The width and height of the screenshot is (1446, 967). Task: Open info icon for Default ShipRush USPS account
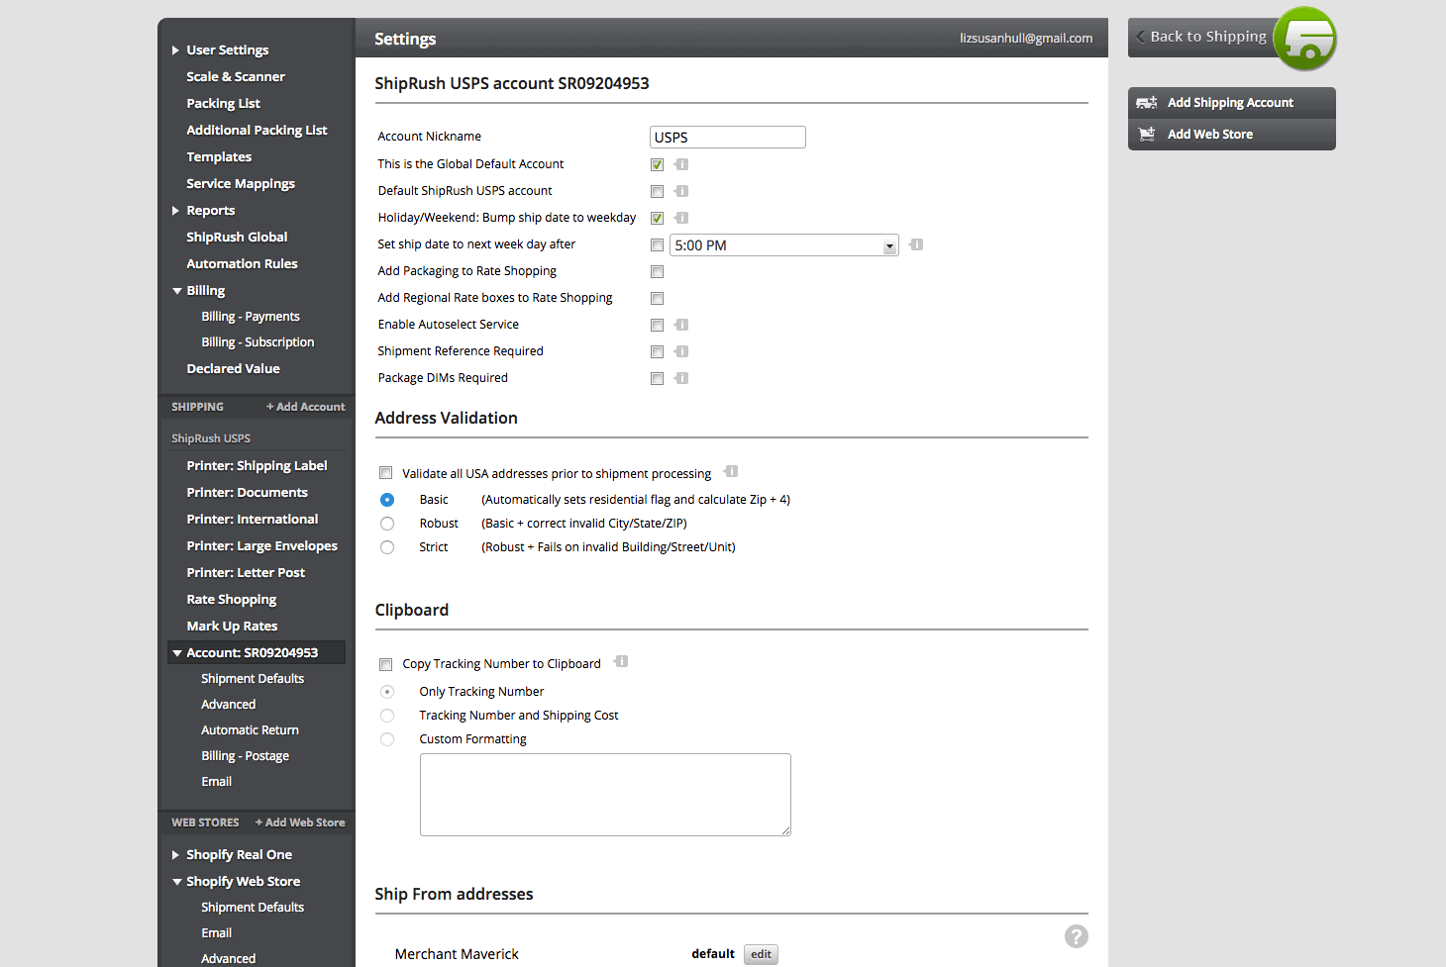coord(681,191)
